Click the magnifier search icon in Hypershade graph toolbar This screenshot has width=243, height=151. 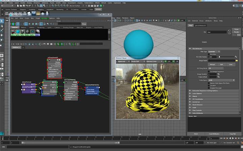point(58,44)
